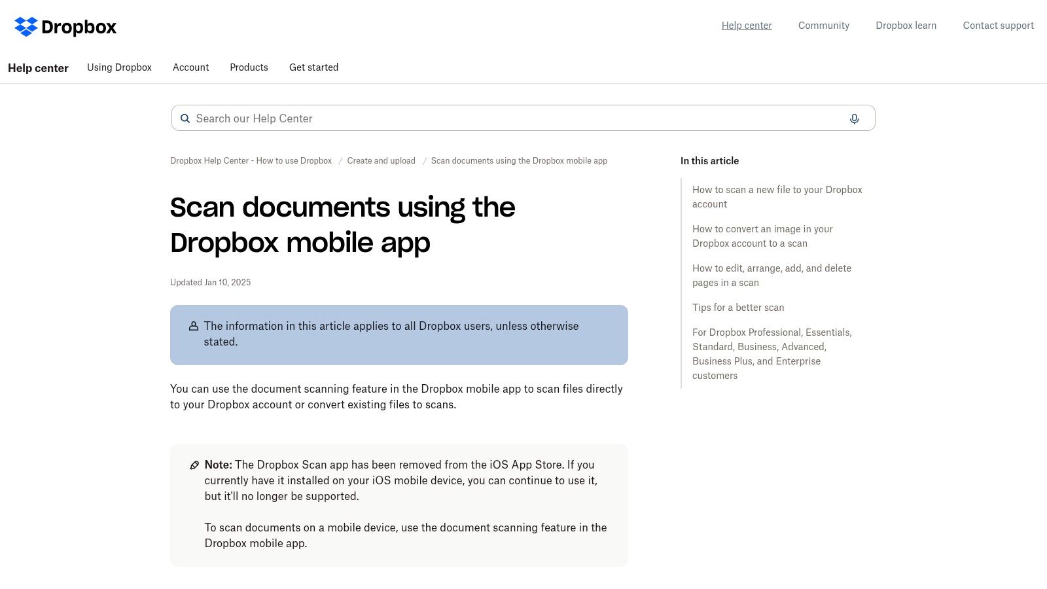1047x589 pixels.
Task: Open the Help center tab
Action: pos(38,67)
